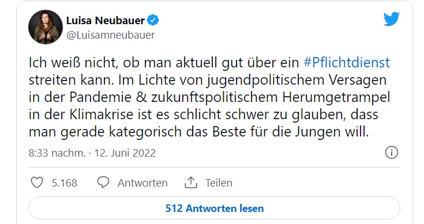The image size is (424, 224).
Task: Open the tweet info circle icon
Action: [x=391, y=153]
